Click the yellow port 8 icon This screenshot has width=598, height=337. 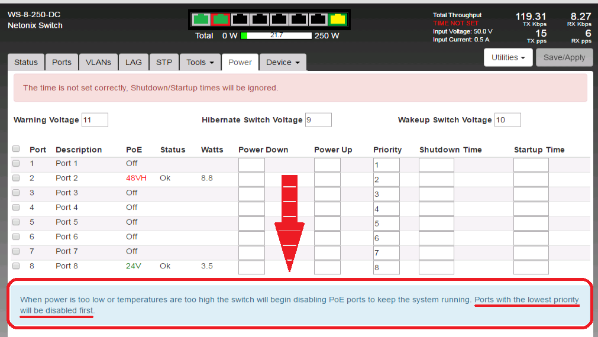(338, 19)
